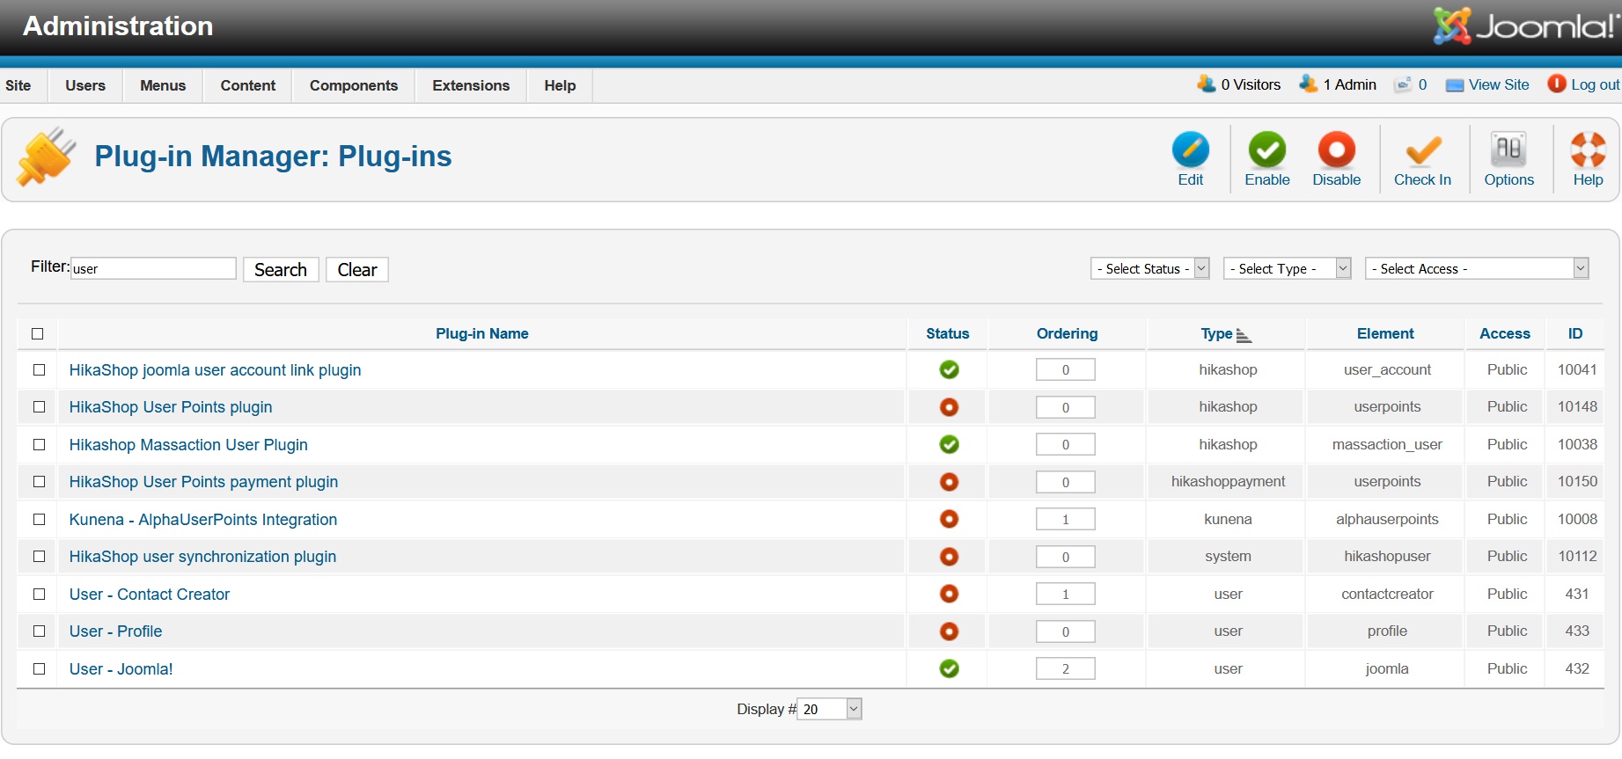
Task: Check the User - Contact Creator row
Action: coord(39,594)
